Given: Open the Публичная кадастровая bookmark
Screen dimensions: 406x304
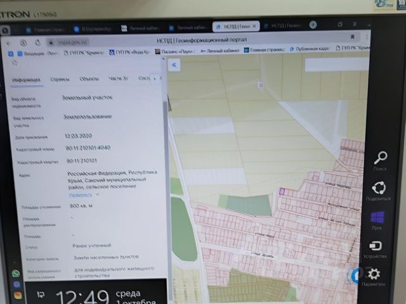Looking at the screenshot, I should click(310, 49).
